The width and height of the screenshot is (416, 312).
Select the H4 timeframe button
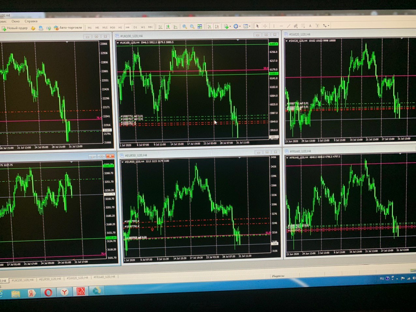click(x=127, y=27)
